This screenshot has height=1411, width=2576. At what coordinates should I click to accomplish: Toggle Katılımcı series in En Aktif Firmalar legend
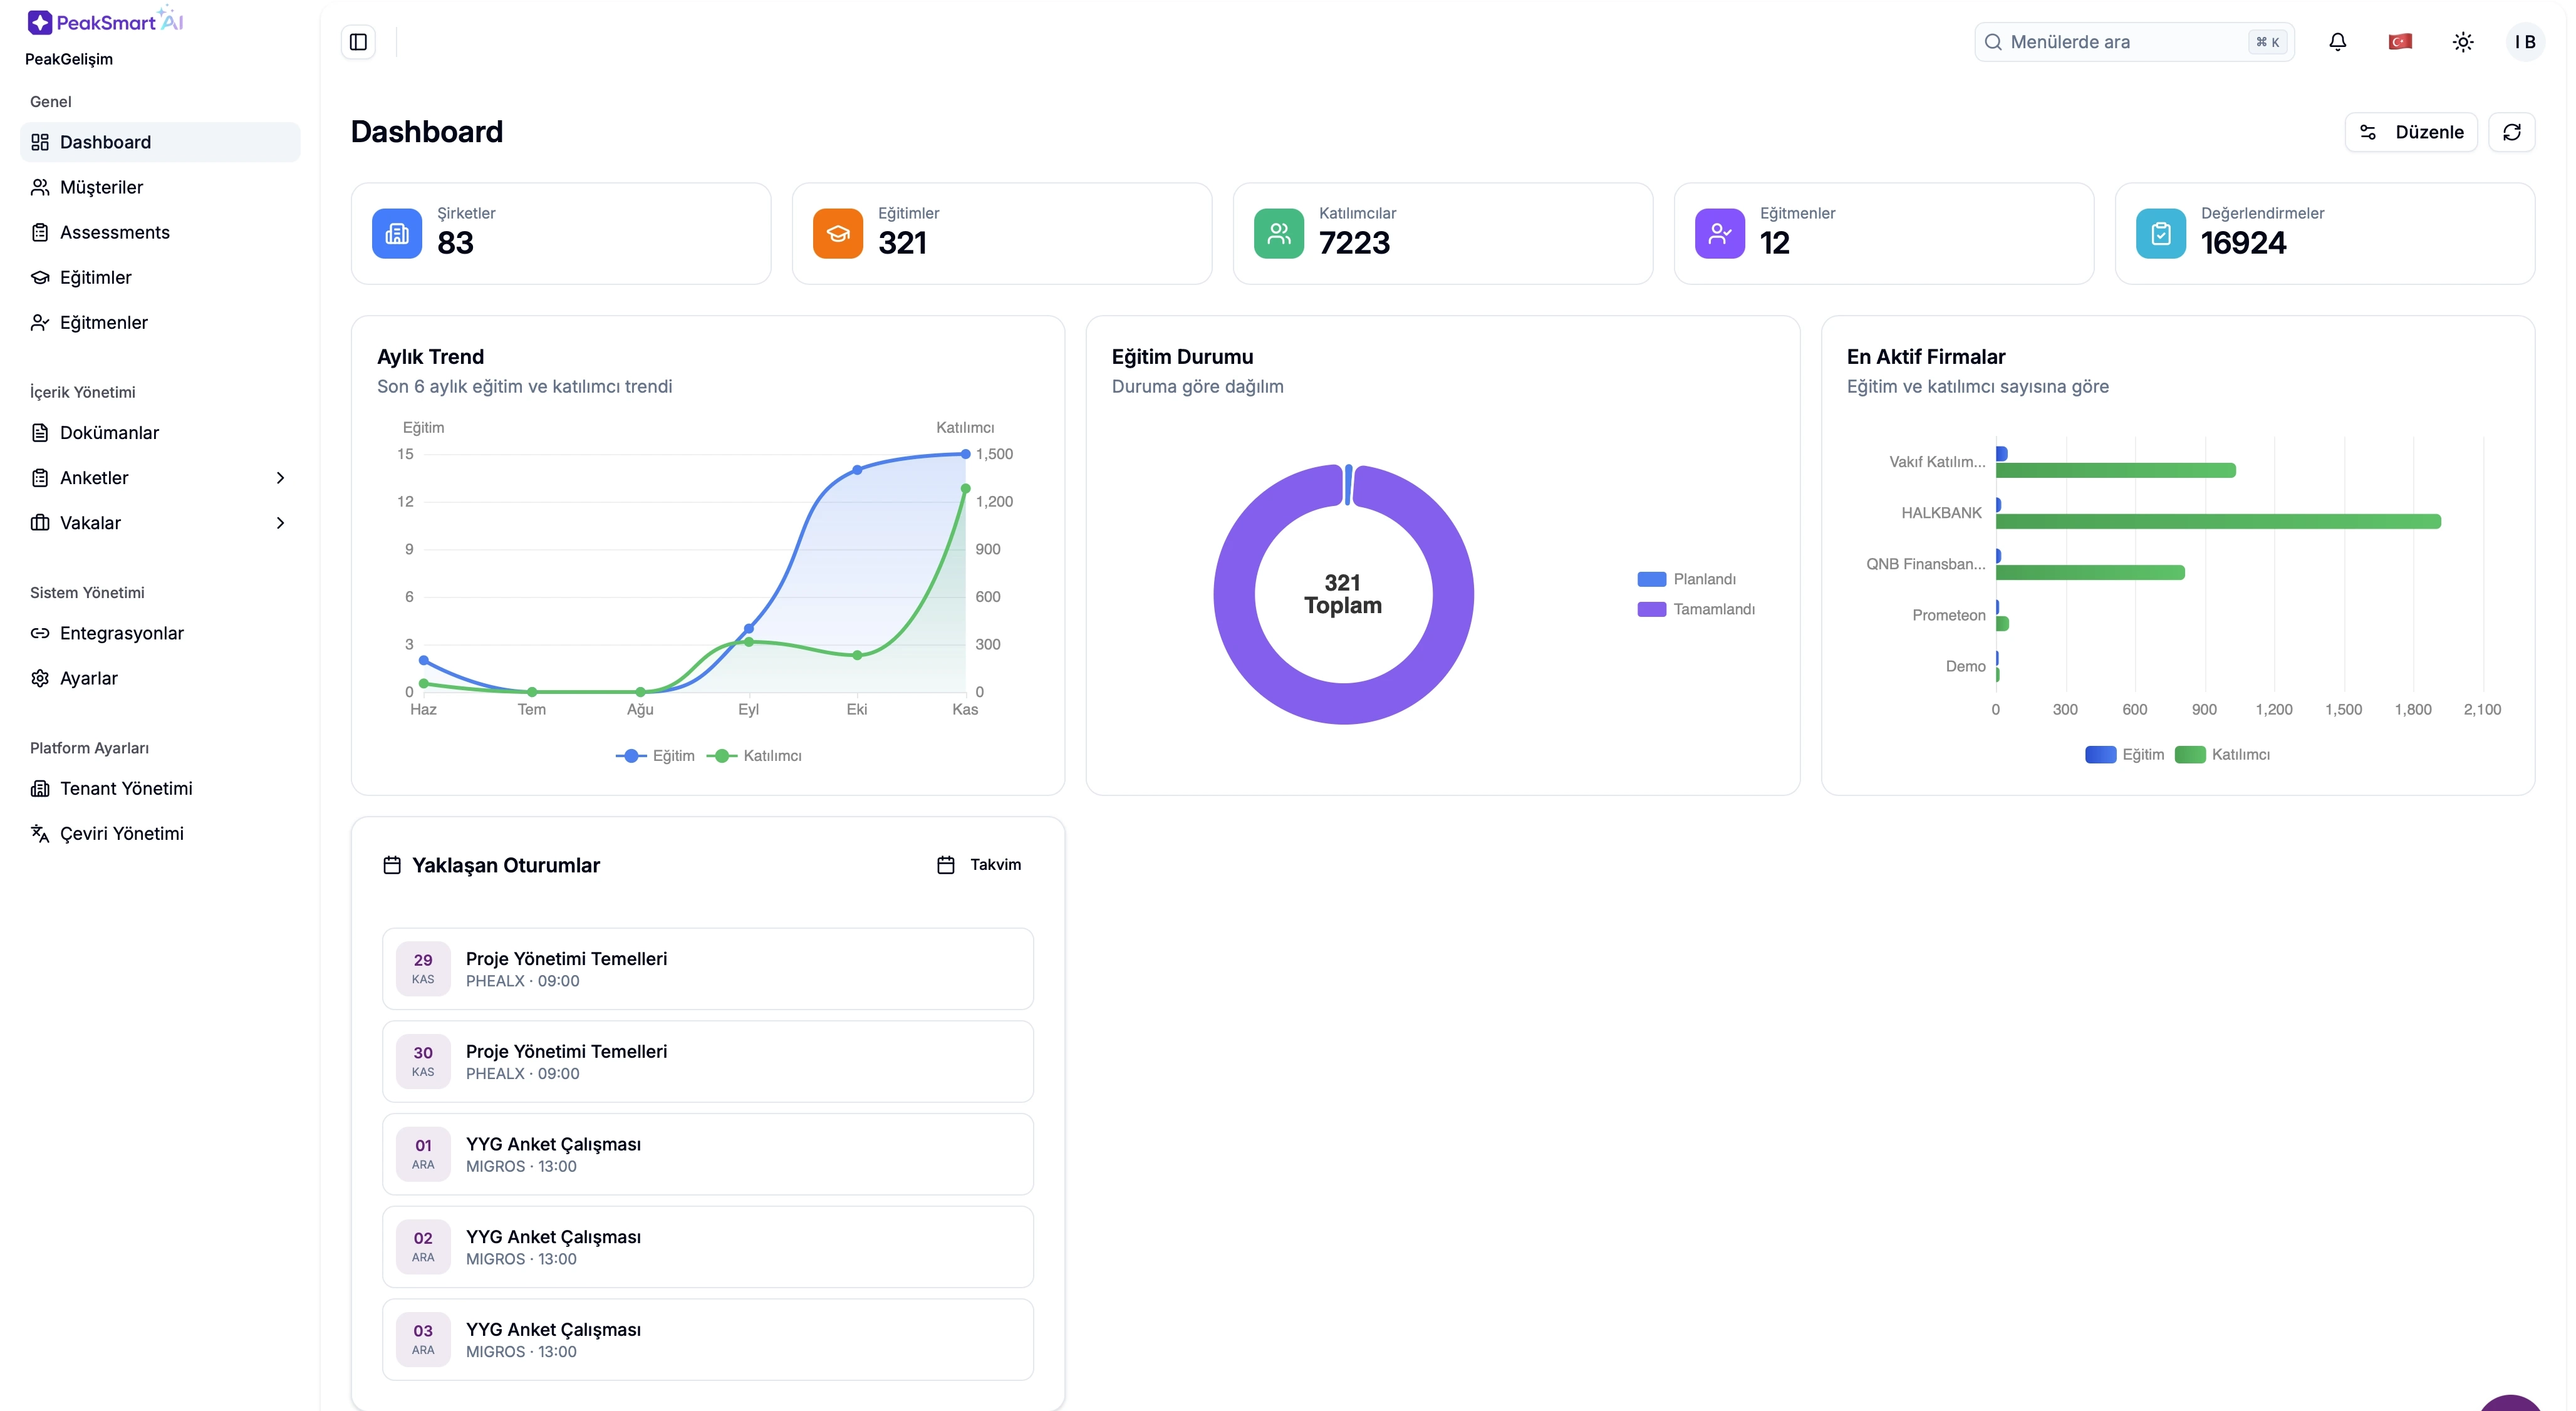[2223, 755]
